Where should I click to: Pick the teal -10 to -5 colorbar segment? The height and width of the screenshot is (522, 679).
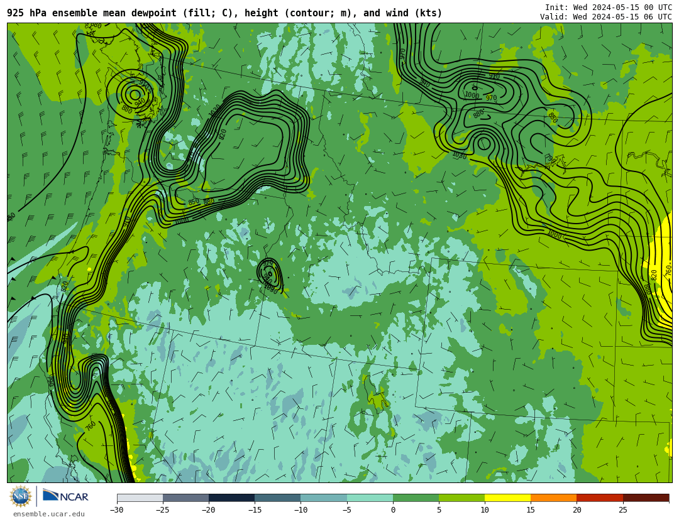tap(324, 498)
